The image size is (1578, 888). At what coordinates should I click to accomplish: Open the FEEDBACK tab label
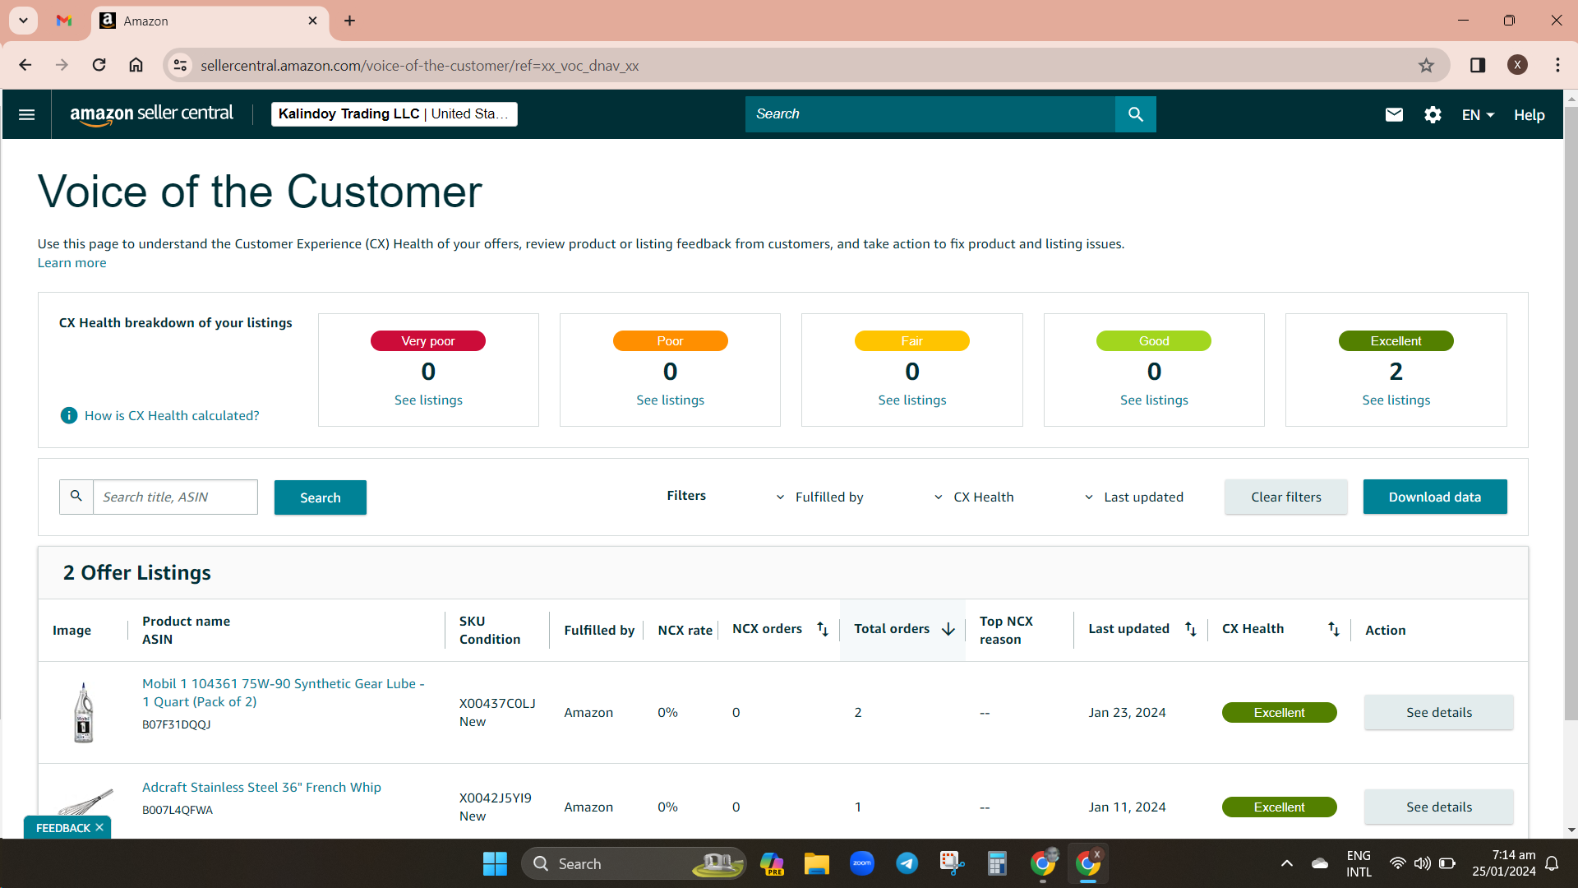(63, 828)
